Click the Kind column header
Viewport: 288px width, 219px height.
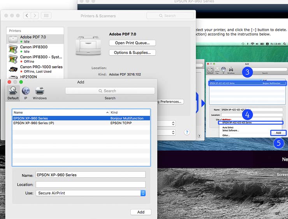(130, 112)
